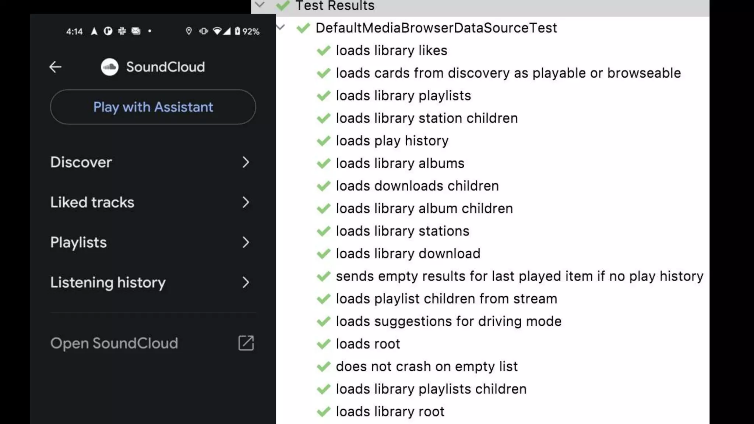Select the does not crash on empty list test
The image size is (754, 424).
427,367
